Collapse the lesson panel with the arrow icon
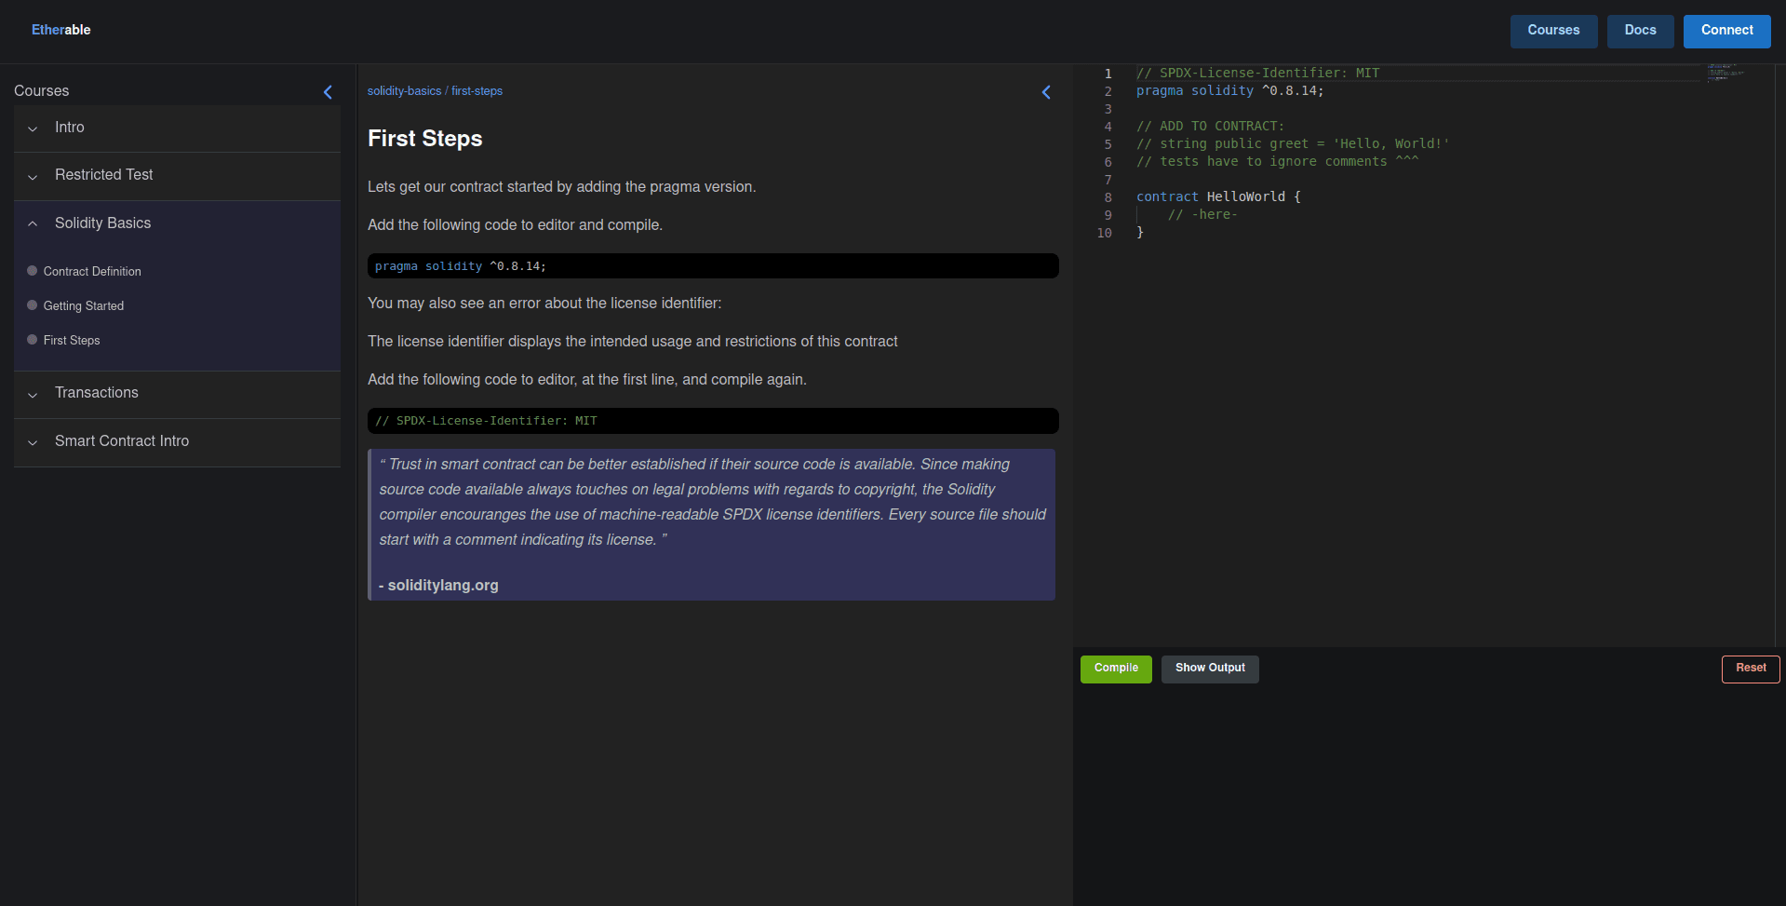The width and height of the screenshot is (1786, 906). pyautogui.click(x=1046, y=92)
